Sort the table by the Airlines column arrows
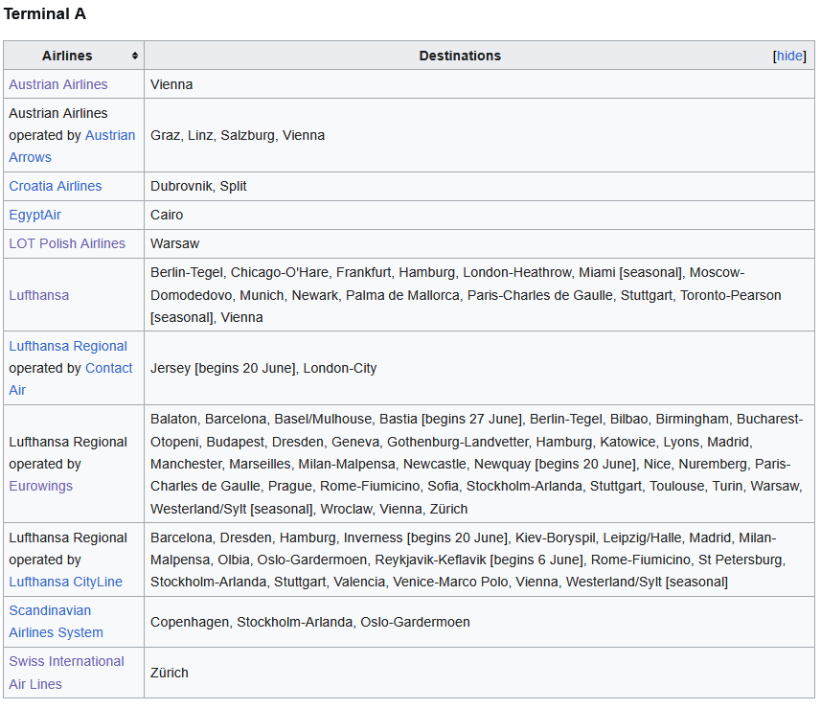821x709 pixels. pos(135,56)
